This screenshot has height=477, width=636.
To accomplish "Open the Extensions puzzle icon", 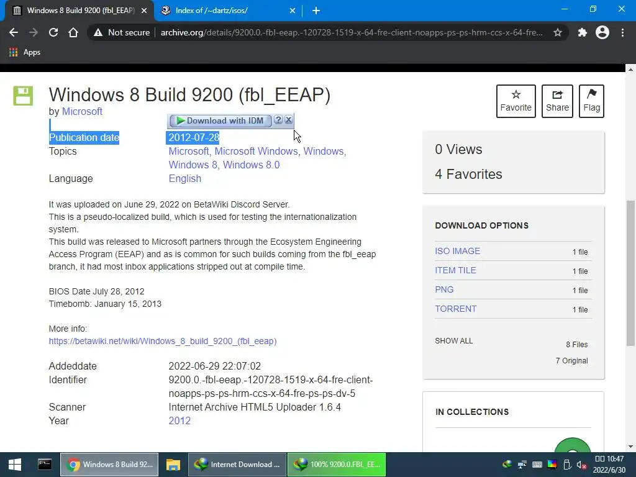I will 583,32.
